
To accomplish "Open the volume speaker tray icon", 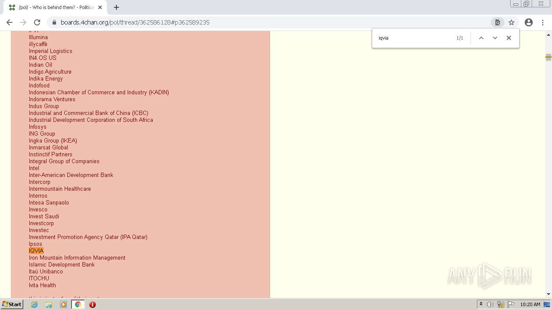I will point(490,304).
